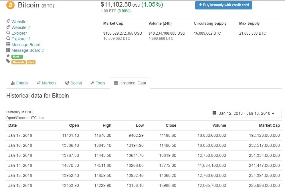The height and width of the screenshot is (190, 285).
Task: Select the Historical Data tab
Action: [x=130, y=83]
